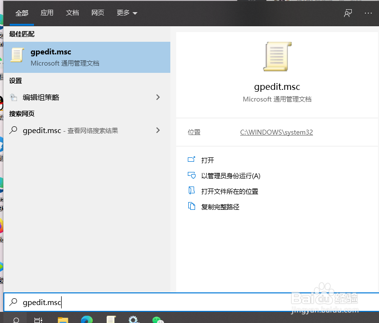Select gpedit.msc best match result
The image size is (379, 323).
(x=87, y=57)
